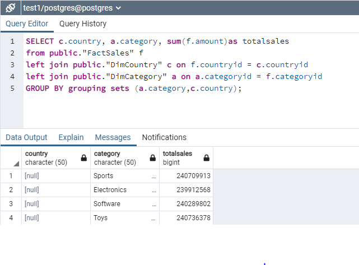This screenshot has width=359, height=265.
Task: Click the Electronics category cell
Action: [x=125, y=189]
